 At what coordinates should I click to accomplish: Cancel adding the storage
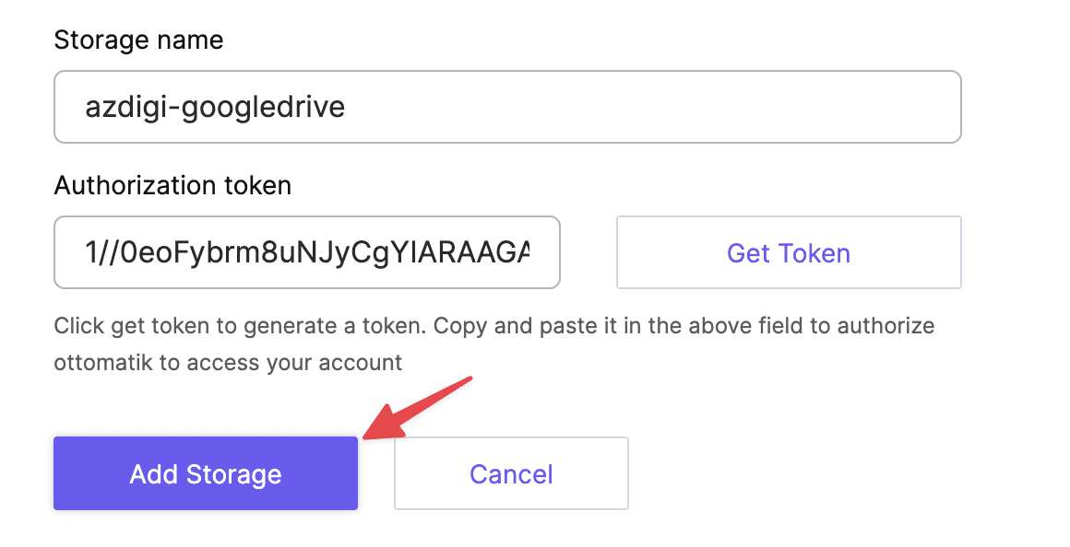point(511,473)
